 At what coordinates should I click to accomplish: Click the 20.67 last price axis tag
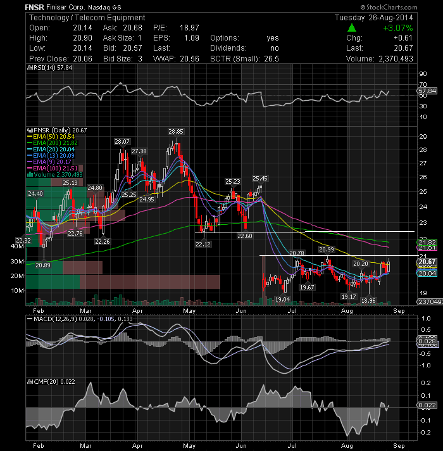click(x=427, y=262)
